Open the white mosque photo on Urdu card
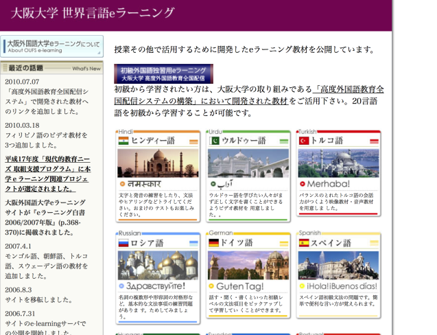 click(x=248, y=163)
